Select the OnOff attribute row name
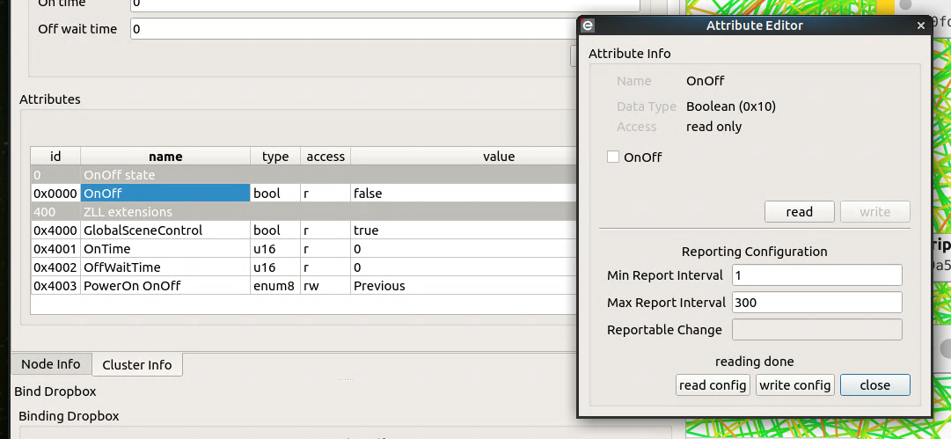The height and width of the screenshot is (439, 951). click(x=165, y=194)
